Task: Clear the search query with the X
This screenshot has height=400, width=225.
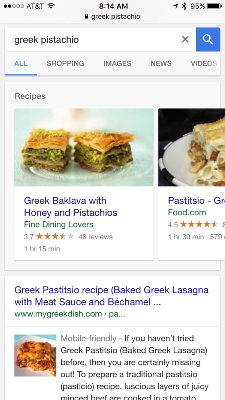Action: point(185,39)
